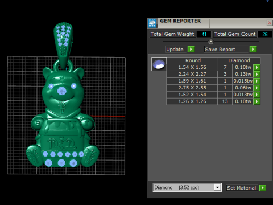Viewport: 273px width, 205px height.
Task: Click green arrow beside Update
Action: 191,50
